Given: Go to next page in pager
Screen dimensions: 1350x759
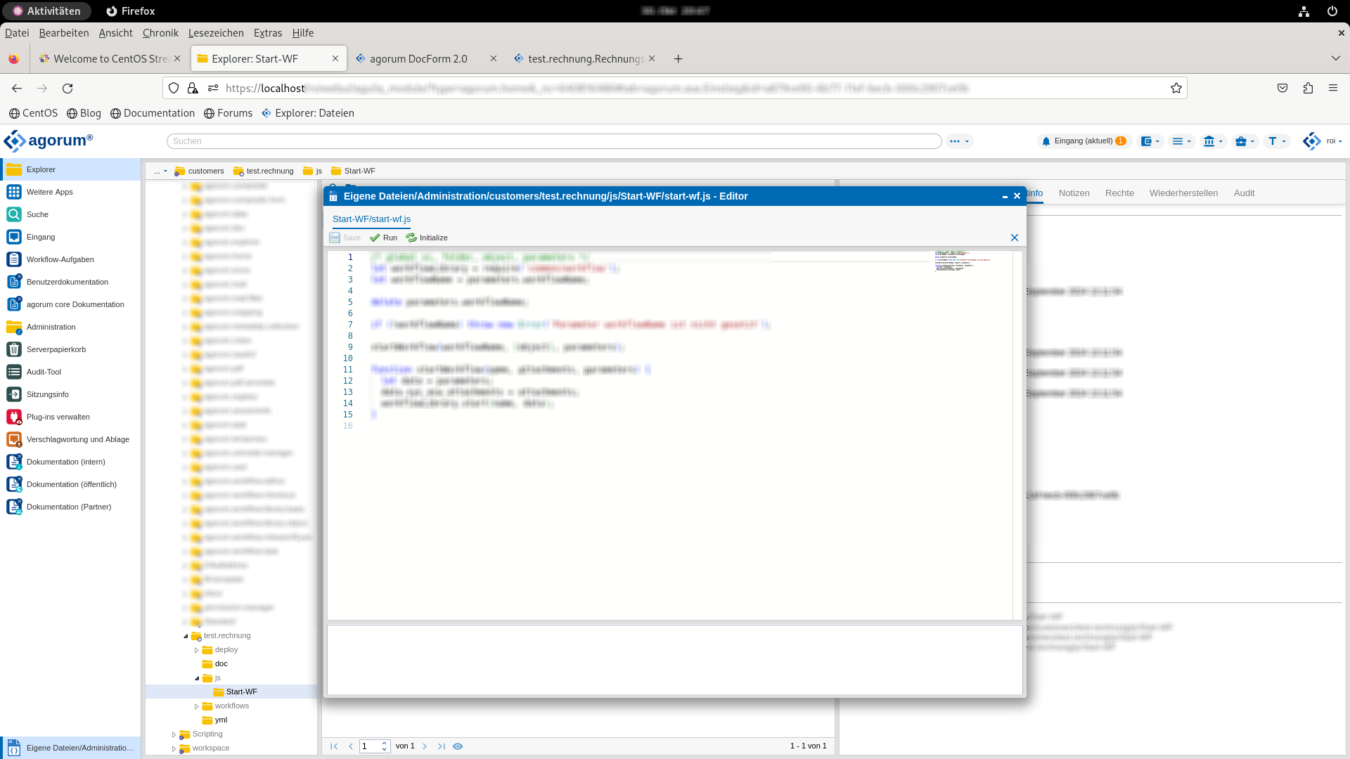Looking at the screenshot, I should pyautogui.click(x=425, y=746).
